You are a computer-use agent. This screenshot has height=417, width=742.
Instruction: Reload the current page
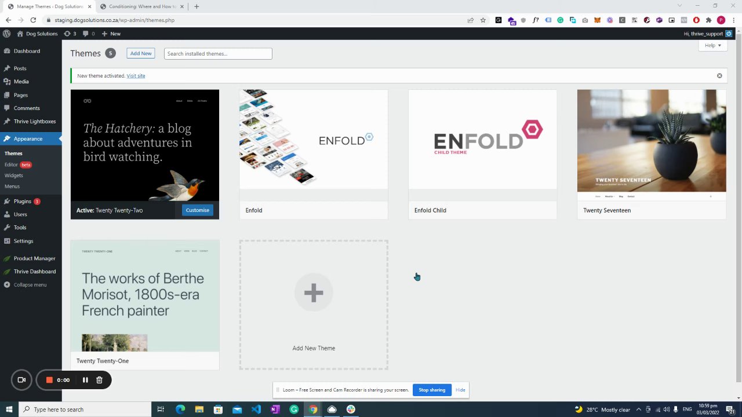click(33, 20)
